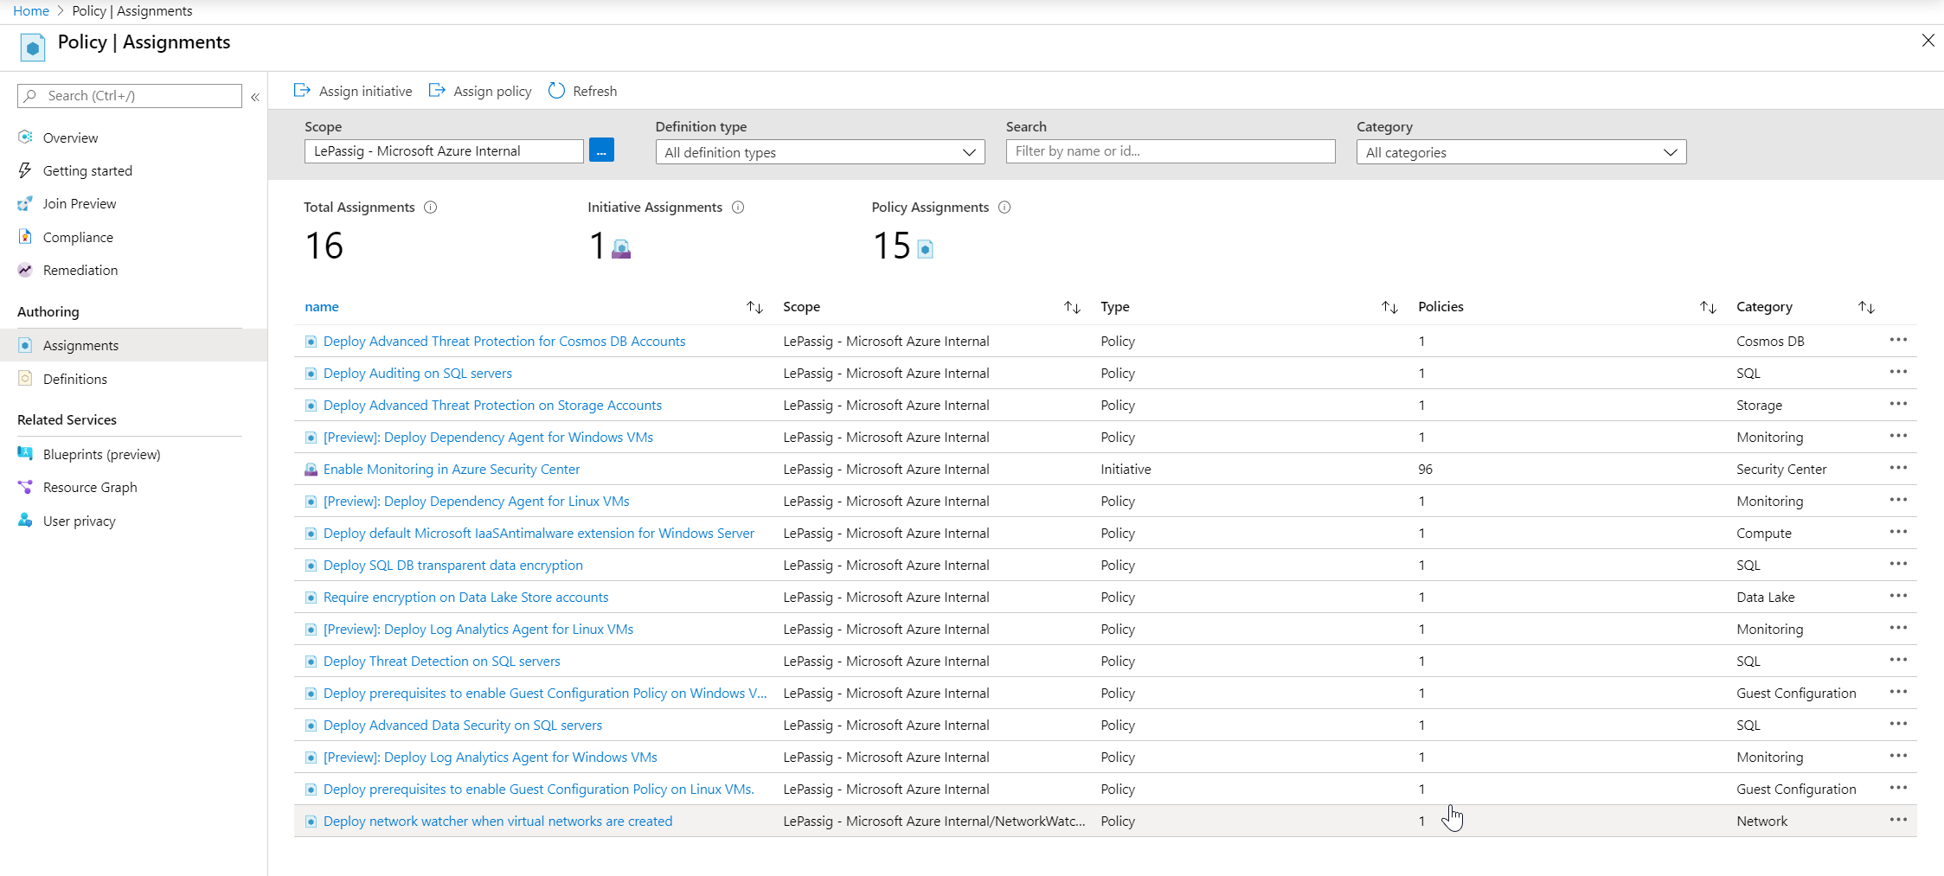This screenshot has height=876, width=1944.
Task: Click Assign policy button
Action: (481, 91)
